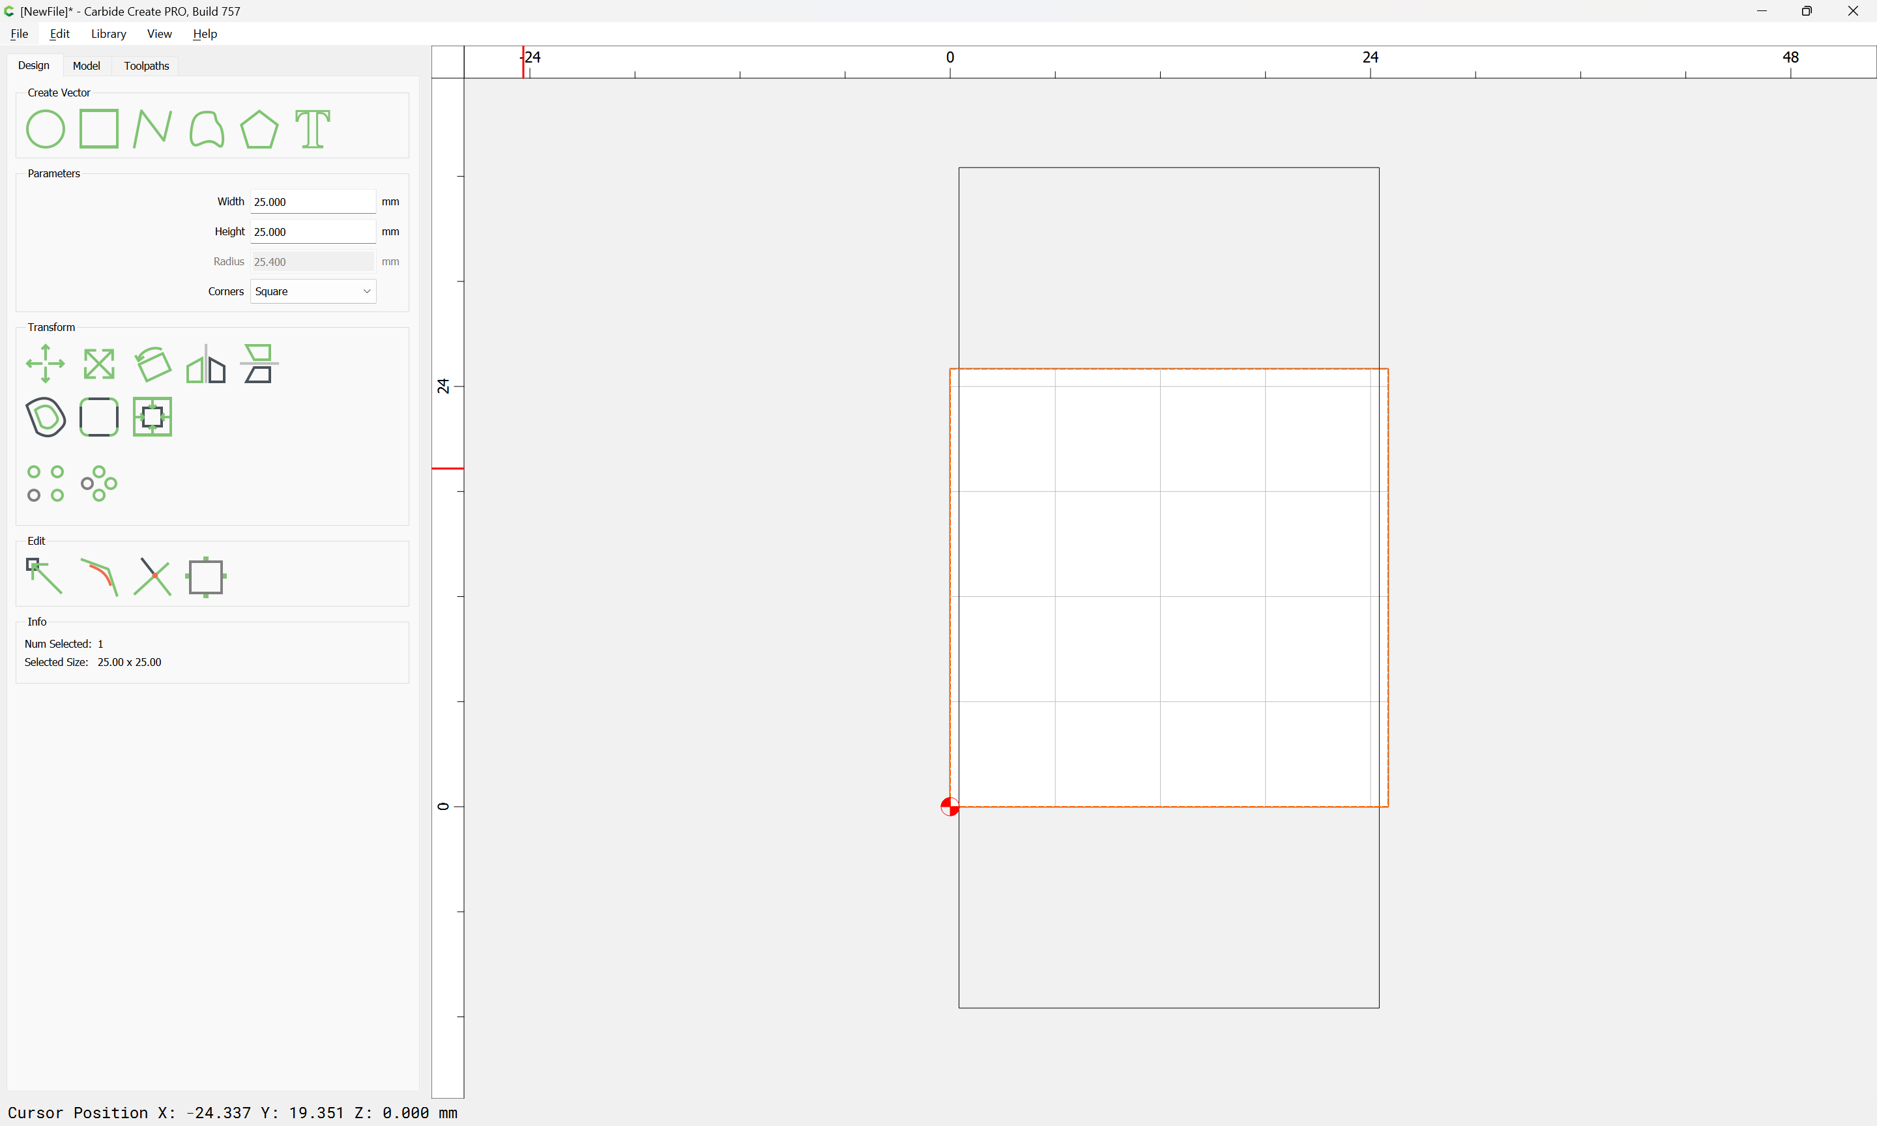The width and height of the screenshot is (1877, 1126).
Task: Activate the Join vectors tool
Action: [x=99, y=577]
